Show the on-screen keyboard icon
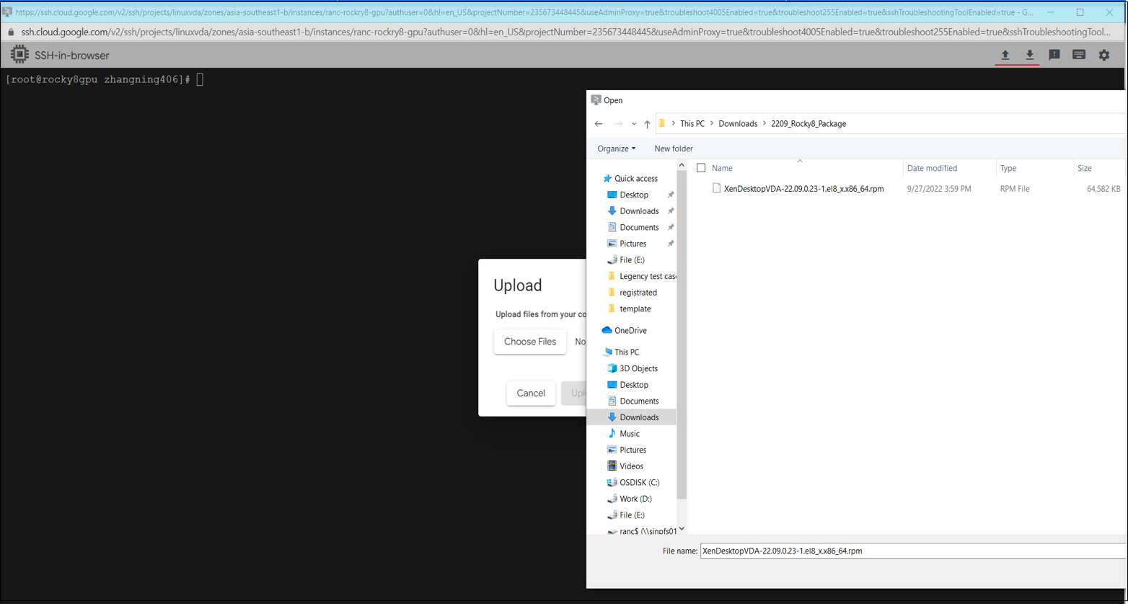Viewport: 1128px width, 604px height. click(1079, 54)
